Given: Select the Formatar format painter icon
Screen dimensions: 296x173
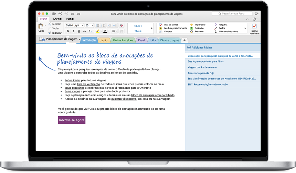Looking at the screenshot, I should [x=50, y=33].
